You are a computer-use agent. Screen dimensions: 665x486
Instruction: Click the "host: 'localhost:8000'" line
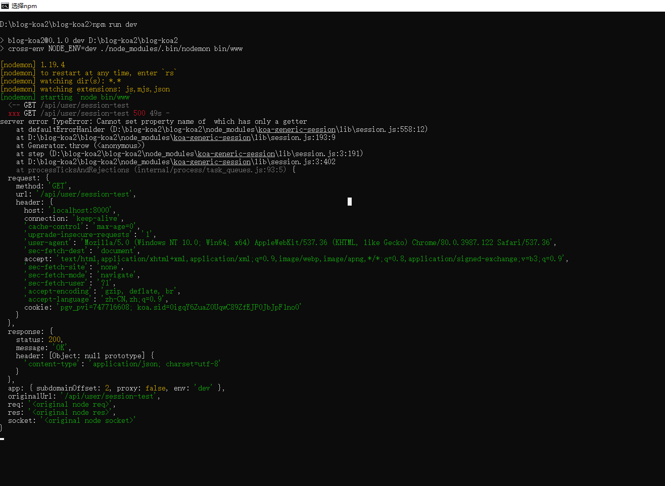(70, 210)
